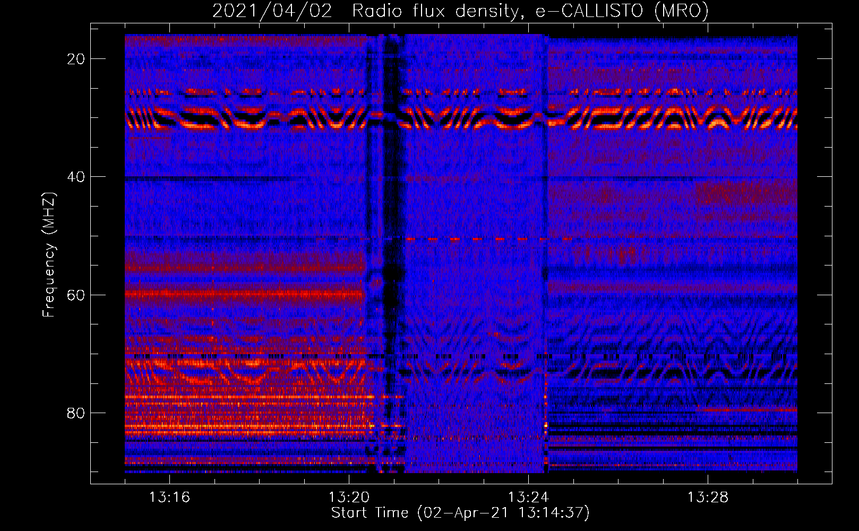Viewport: 859px width, 531px height.
Task: Click the 80 MHz frequency tick label
Action: coord(76,413)
